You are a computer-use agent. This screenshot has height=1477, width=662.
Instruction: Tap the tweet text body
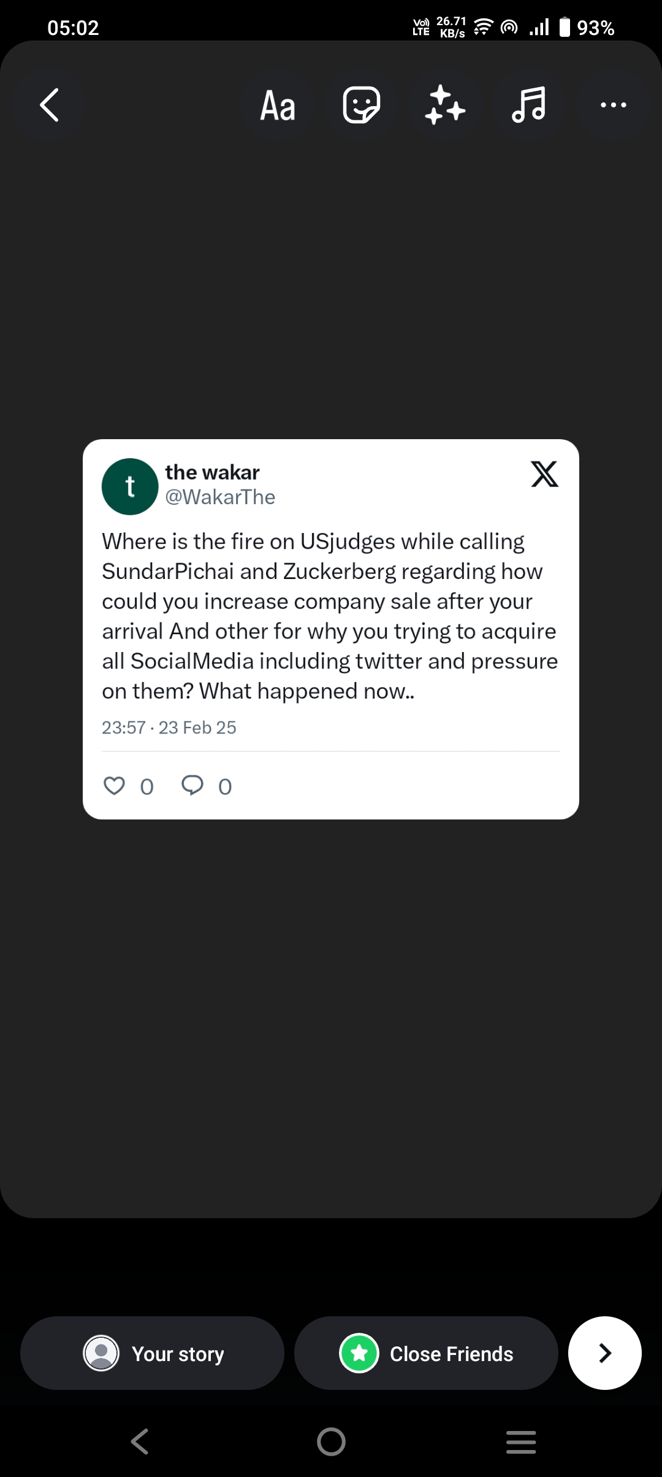(330, 616)
